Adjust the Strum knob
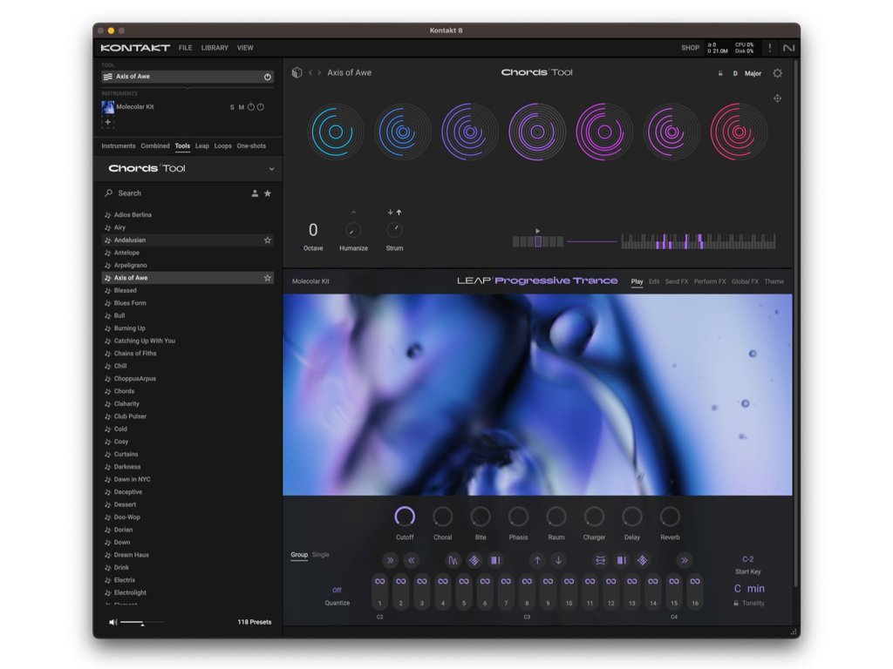The image size is (893, 669). (394, 230)
